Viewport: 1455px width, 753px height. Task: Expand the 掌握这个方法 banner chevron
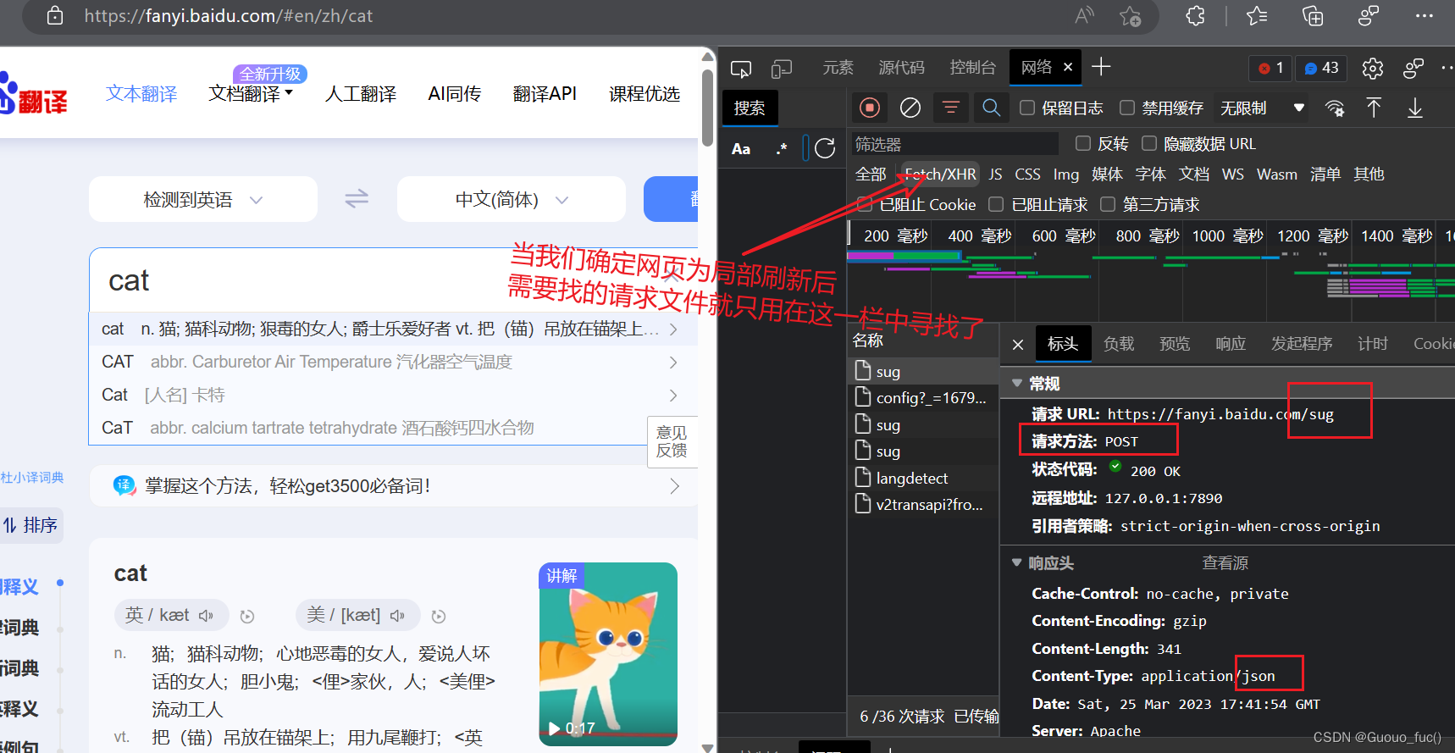674,486
